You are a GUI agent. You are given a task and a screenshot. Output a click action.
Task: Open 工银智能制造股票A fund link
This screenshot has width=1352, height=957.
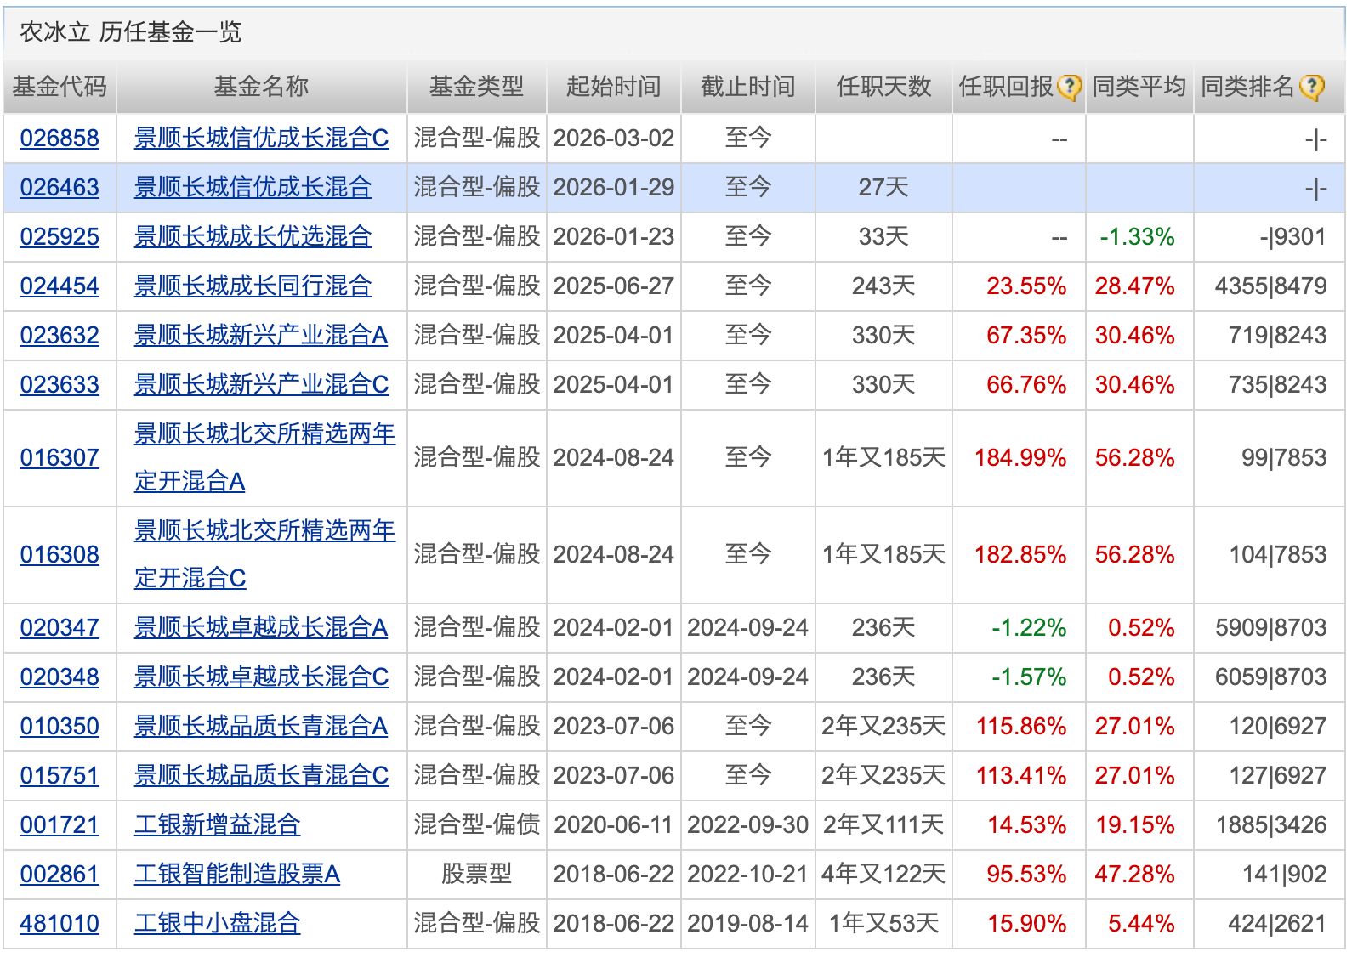(x=236, y=874)
